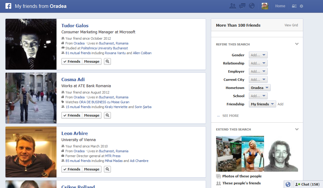The height and width of the screenshot is (188, 323).
Task: Click globe icon beside the Chat bar
Action: point(288,184)
